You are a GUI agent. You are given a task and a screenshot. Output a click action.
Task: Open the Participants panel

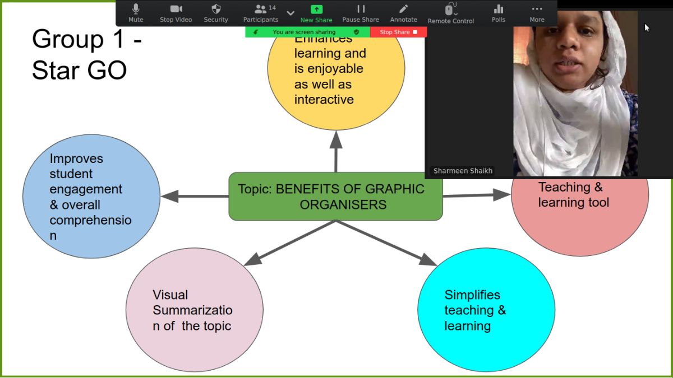(x=260, y=13)
